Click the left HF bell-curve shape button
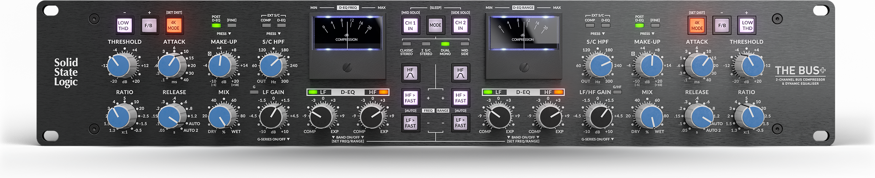 (410, 73)
